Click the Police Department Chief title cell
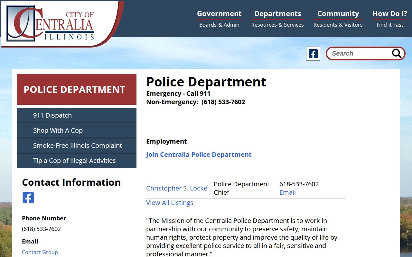Image resolution: width=412 pixels, height=257 pixels. [x=241, y=188]
